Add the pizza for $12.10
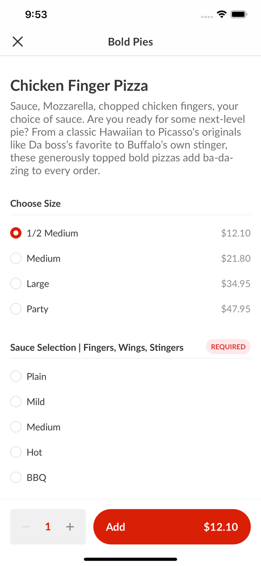 point(172,527)
